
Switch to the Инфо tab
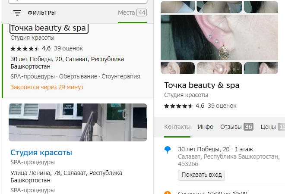(206, 127)
